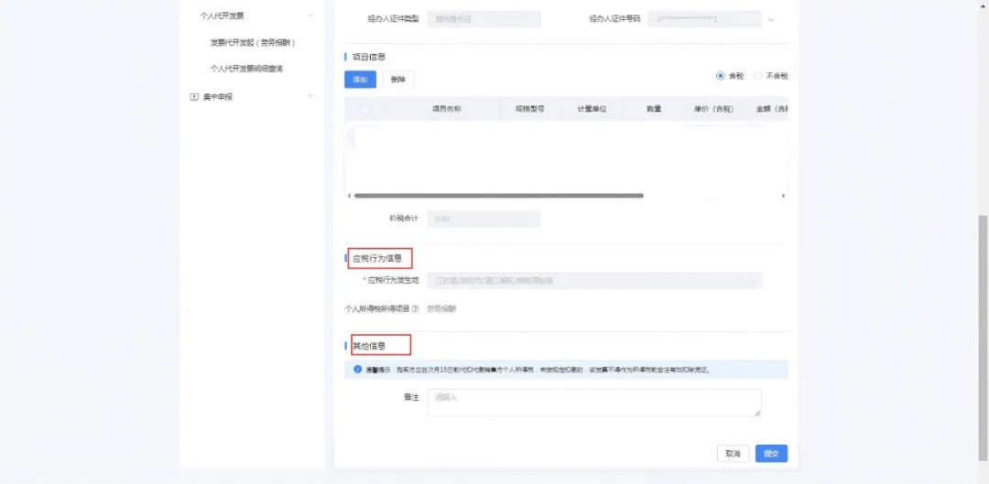Click the 删除 button under 项目信息
This screenshot has width=989, height=484.
click(x=398, y=80)
